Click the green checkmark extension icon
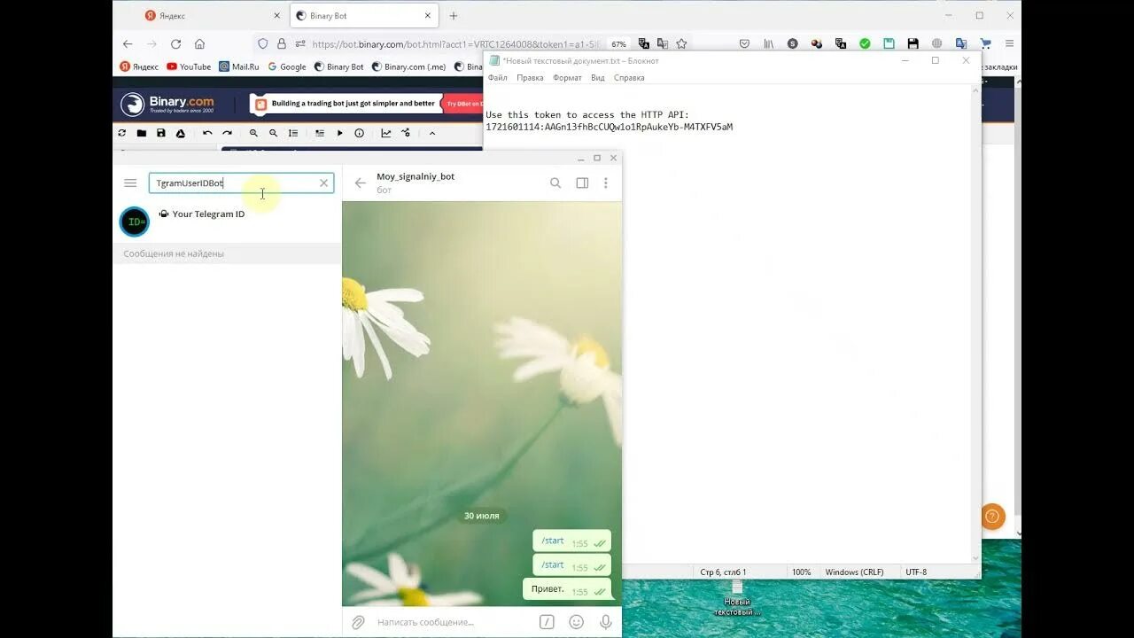The width and height of the screenshot is (1134, 638). pyautogui.click(x=865, y=43)
